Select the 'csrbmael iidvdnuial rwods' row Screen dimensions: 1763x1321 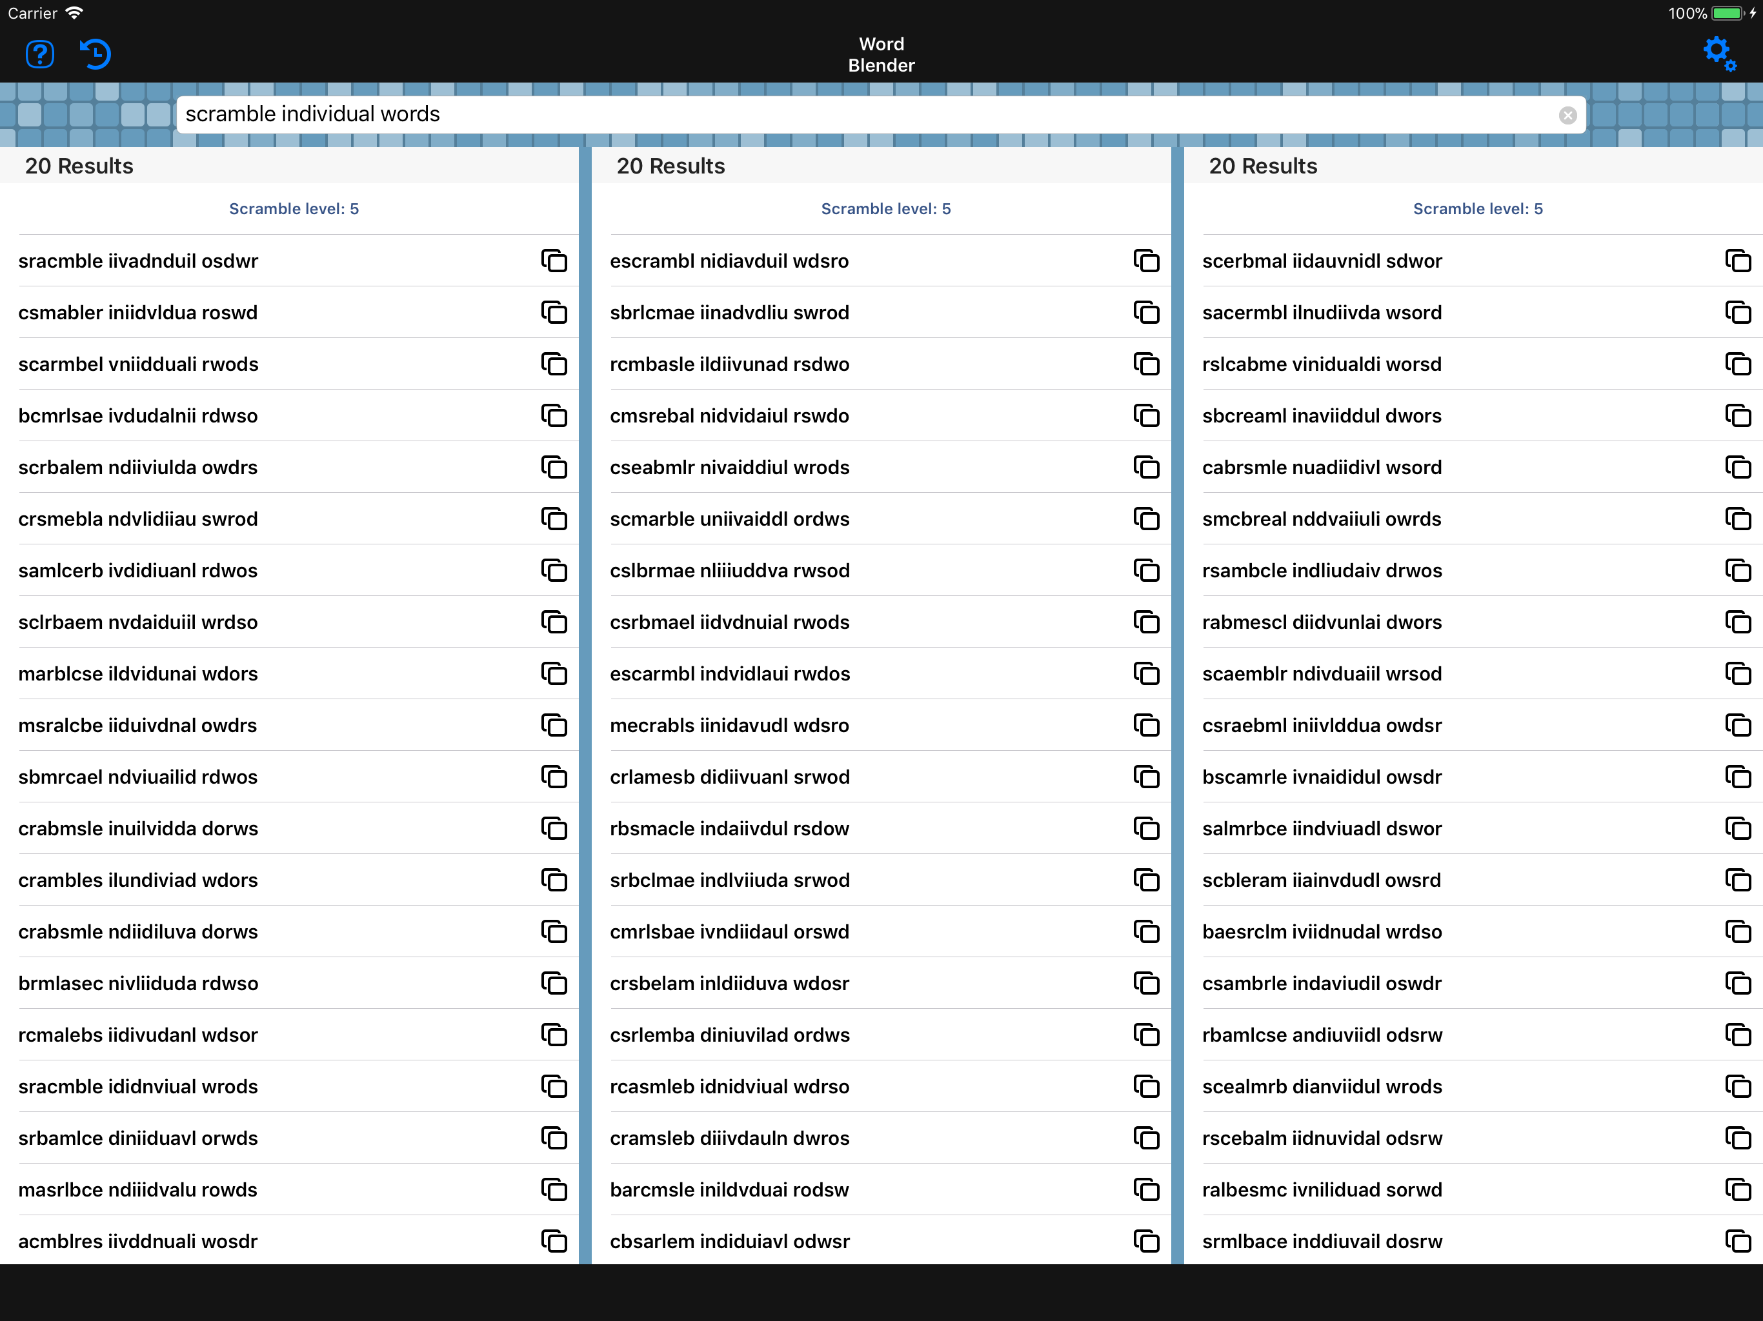tap(729, 622)
